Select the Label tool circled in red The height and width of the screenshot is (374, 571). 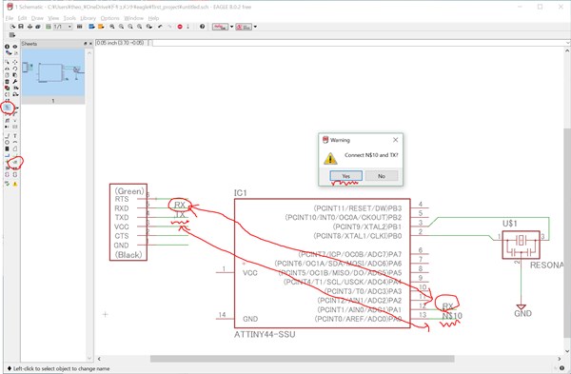click(x=15, y=162)
